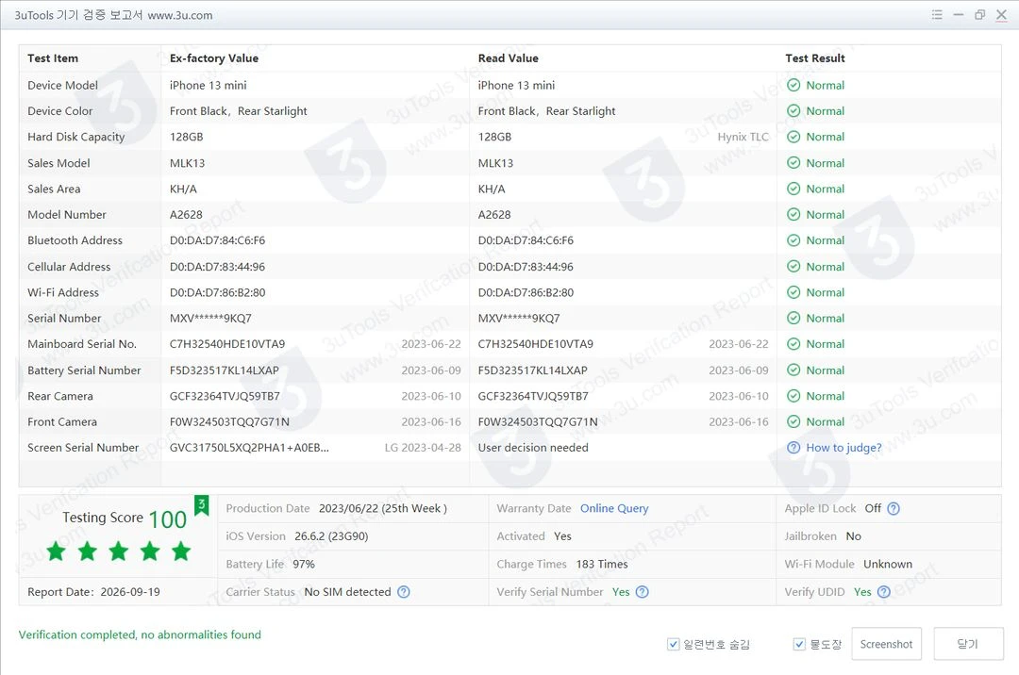Click the Ex-factory Value column header
Screen dimensions: 1019x675
pos(214,58)
